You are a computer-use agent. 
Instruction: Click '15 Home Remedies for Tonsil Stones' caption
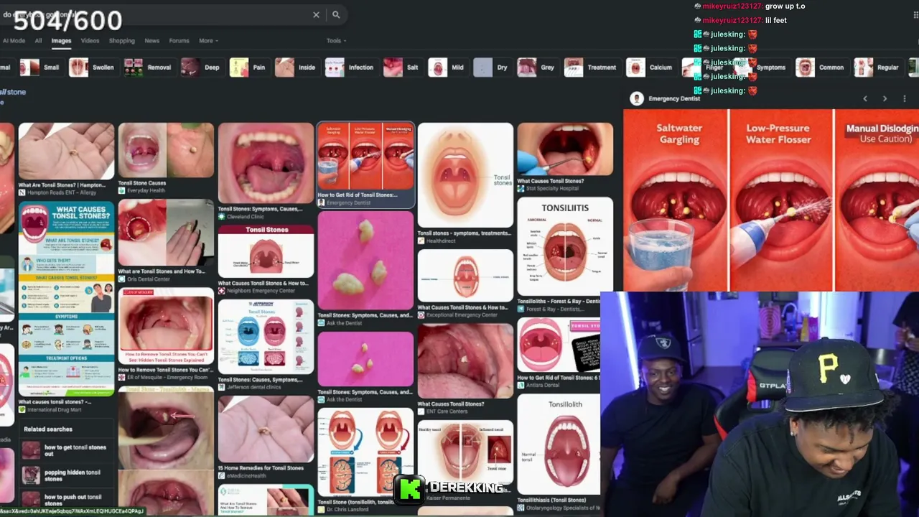261,468
